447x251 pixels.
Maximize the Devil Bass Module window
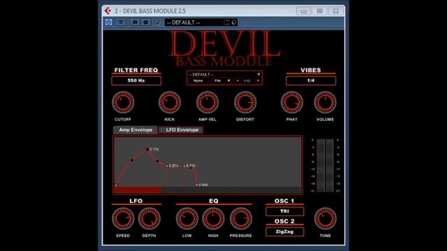320,11
